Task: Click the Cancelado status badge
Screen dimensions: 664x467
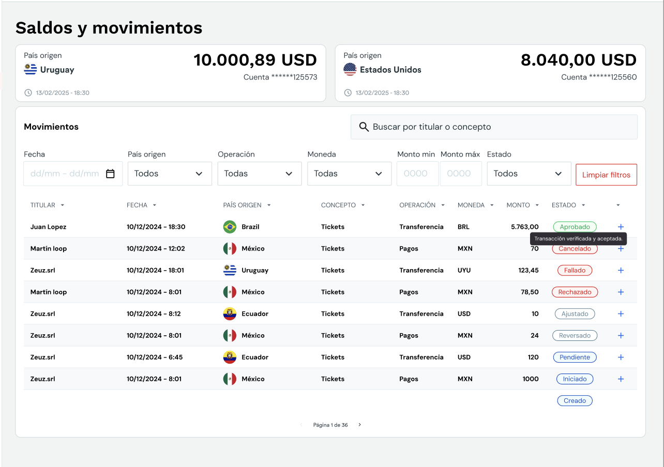Action: point(575,248)
